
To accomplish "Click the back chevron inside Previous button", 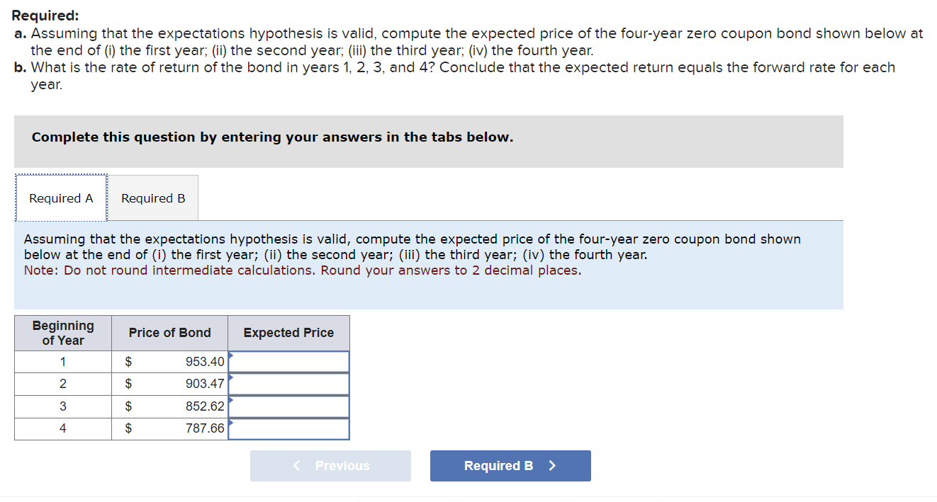I will 296,465.
